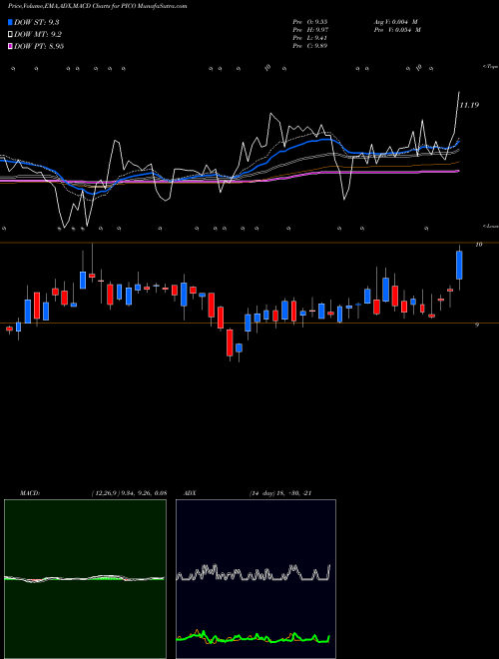Screen dimensions: 499x659
Task: Select the 'DOW ST: 9.3' legend text
Action: pos(38,22)
